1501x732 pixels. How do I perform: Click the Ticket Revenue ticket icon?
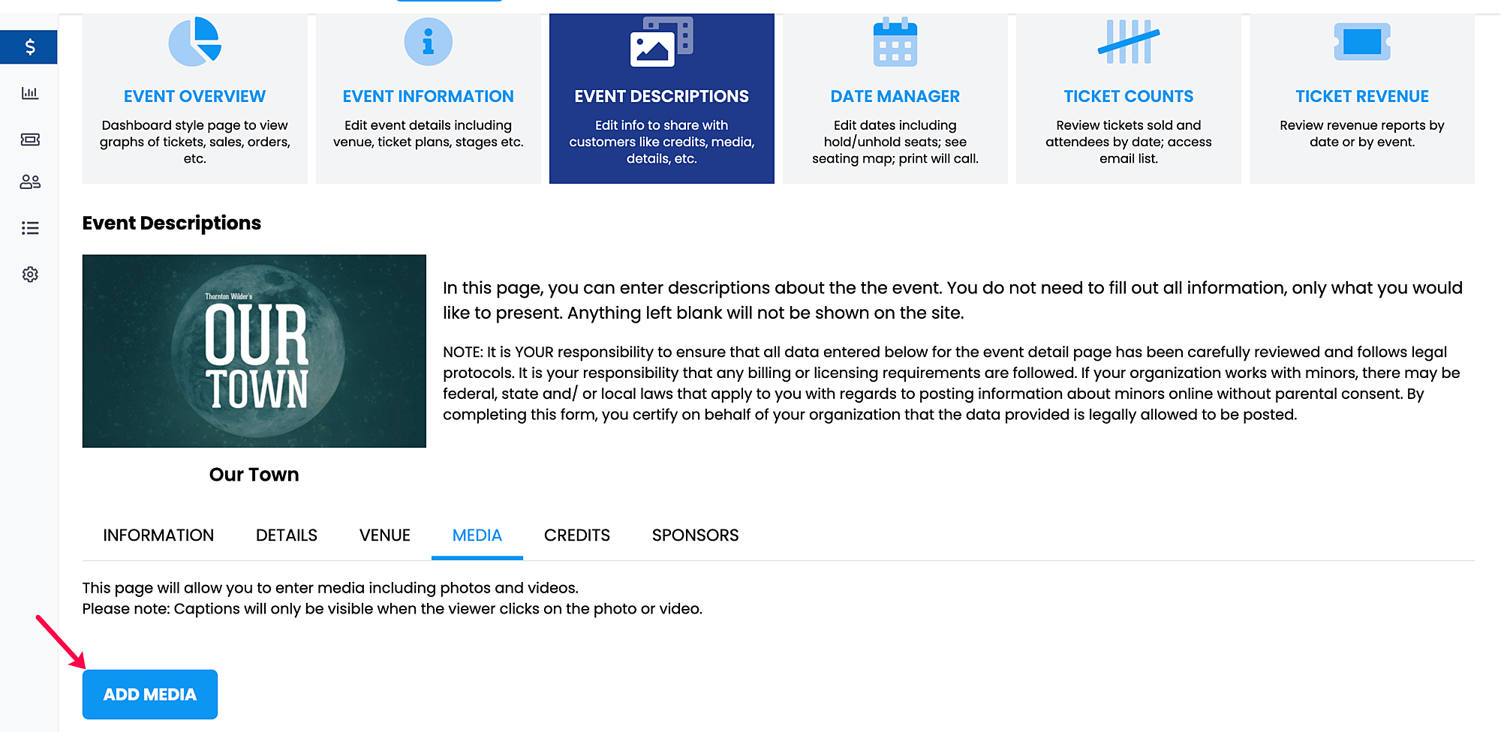coord(1362,42)
